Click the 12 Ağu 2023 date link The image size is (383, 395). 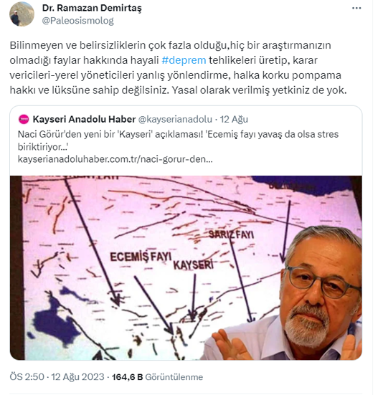[77, 377]
